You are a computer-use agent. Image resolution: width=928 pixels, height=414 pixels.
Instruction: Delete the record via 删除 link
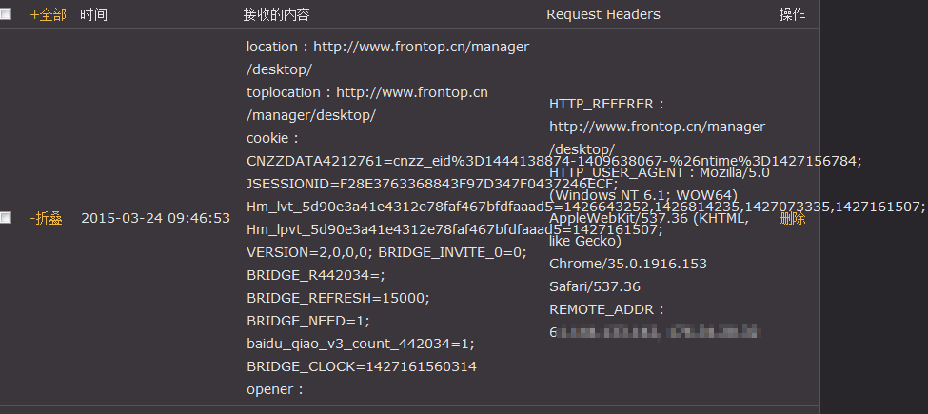(793, 218)
